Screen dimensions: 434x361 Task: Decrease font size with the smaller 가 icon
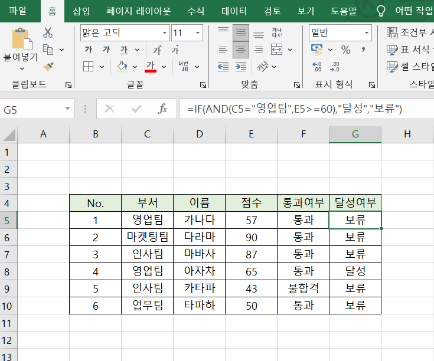(x=175, y=50)
